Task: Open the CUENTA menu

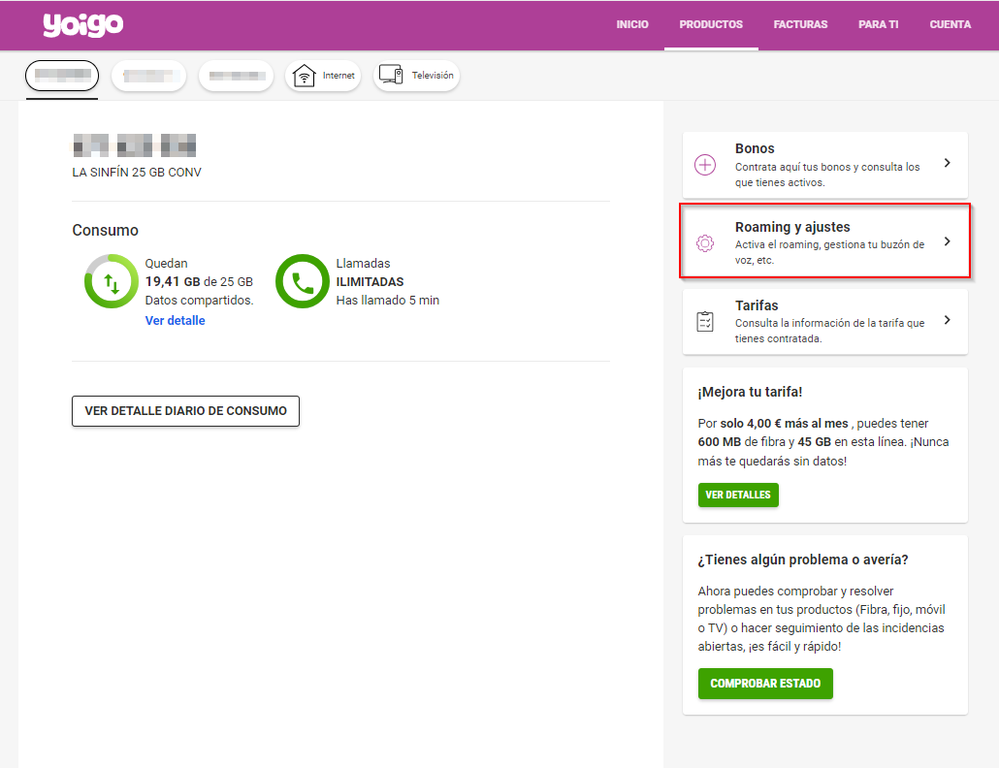Action: (x=950, y=24)
